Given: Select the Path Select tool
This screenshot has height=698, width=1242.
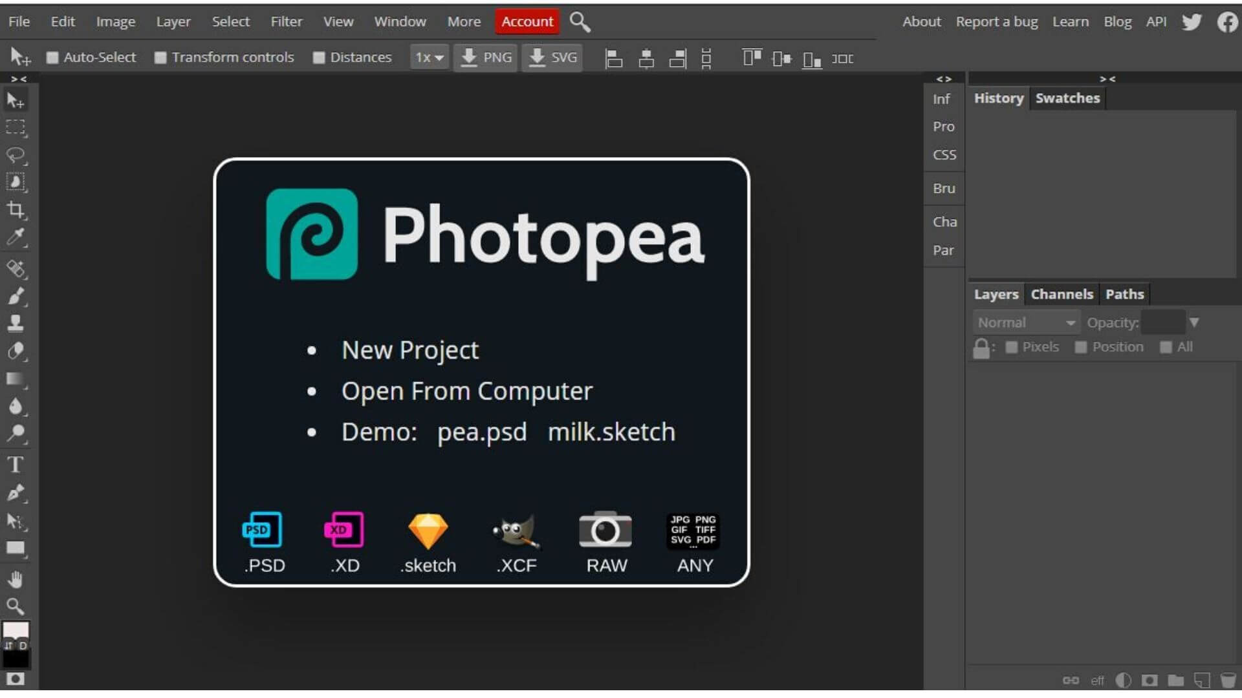Looking at the screenshot, I should tap(16, 521).
